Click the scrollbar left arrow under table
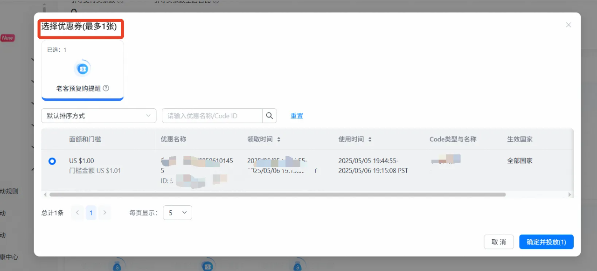The image size is (597, 271). click(x=45, y=195)
